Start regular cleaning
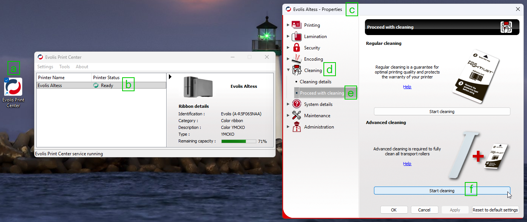527x222 pixels. tap(442, 112)
